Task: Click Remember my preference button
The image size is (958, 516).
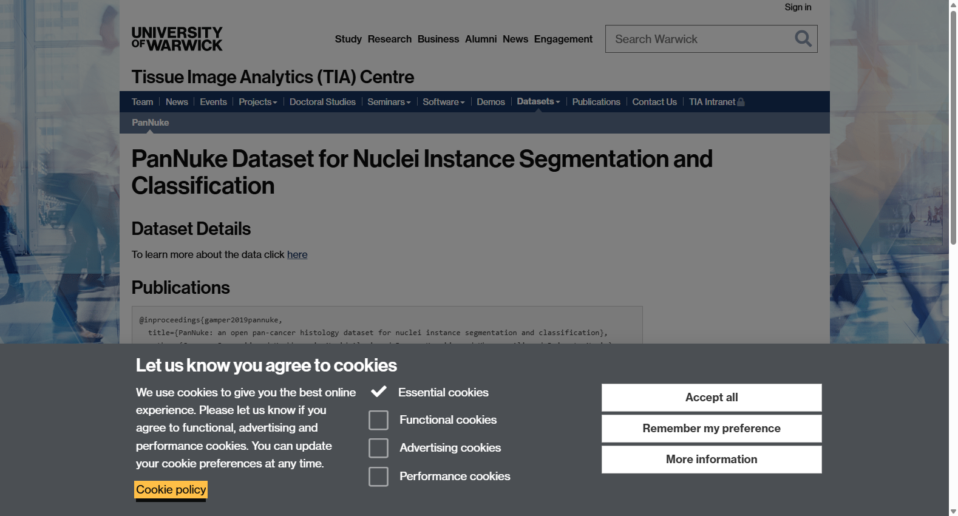Action: (712, 429)
